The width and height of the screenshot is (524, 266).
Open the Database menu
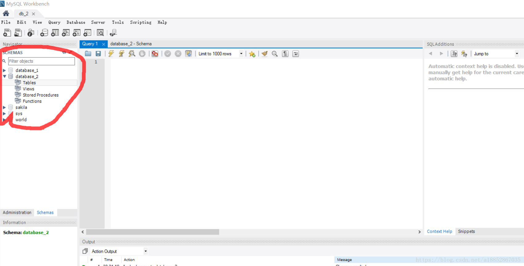point(76,22)
